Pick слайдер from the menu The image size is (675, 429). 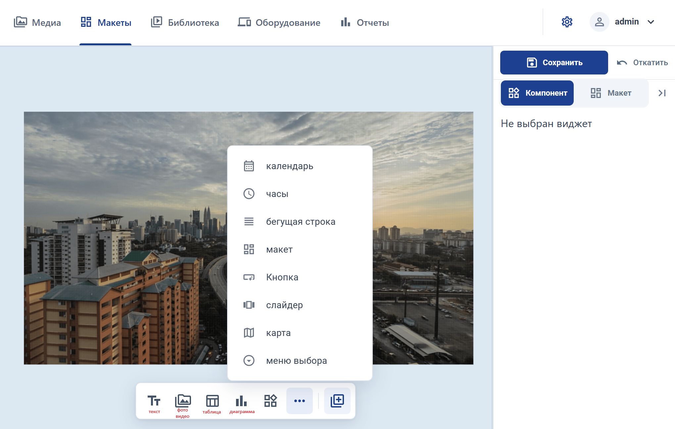point(300,305)
